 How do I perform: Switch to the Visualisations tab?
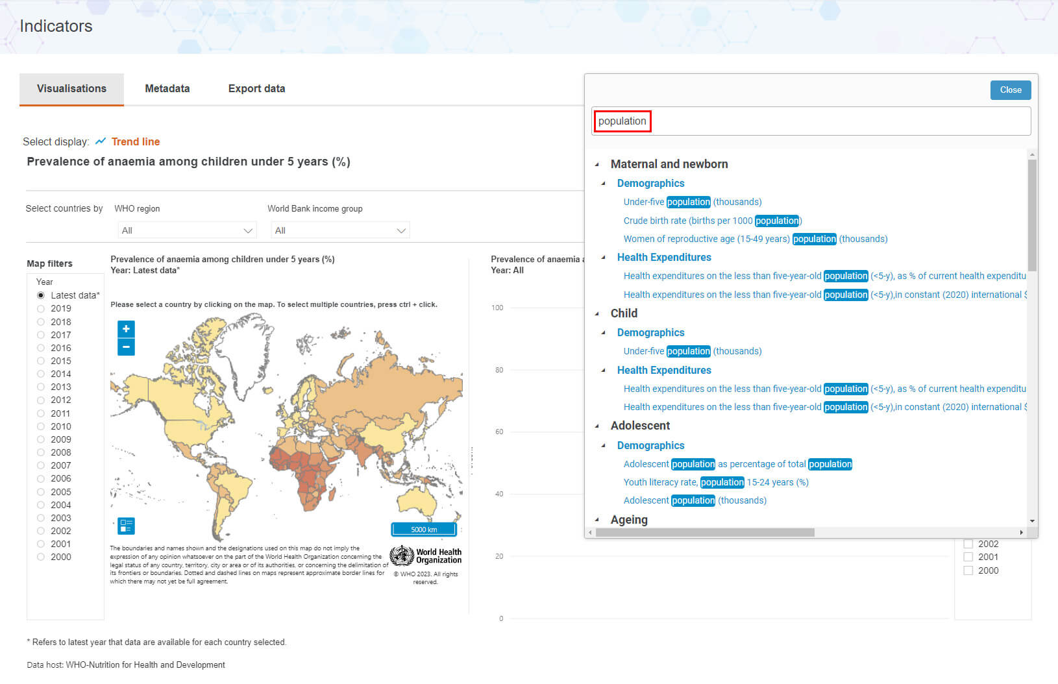click(x=71, y=89)
